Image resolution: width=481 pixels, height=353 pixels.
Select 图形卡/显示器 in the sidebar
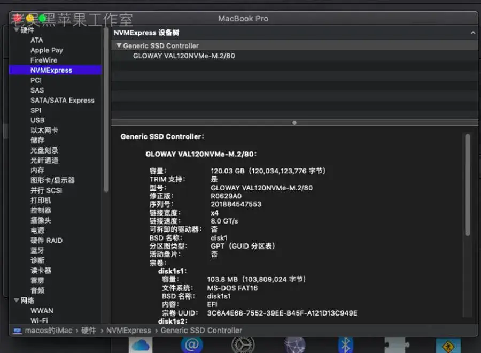(x=52, y=180)
